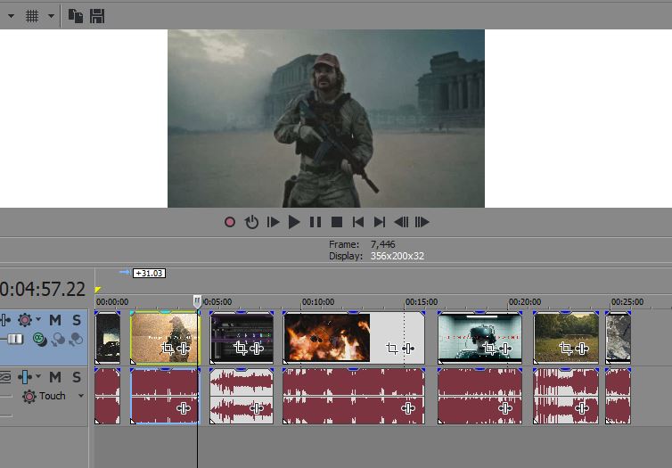
Task: Solo the audio track
Action: [77, 377]
